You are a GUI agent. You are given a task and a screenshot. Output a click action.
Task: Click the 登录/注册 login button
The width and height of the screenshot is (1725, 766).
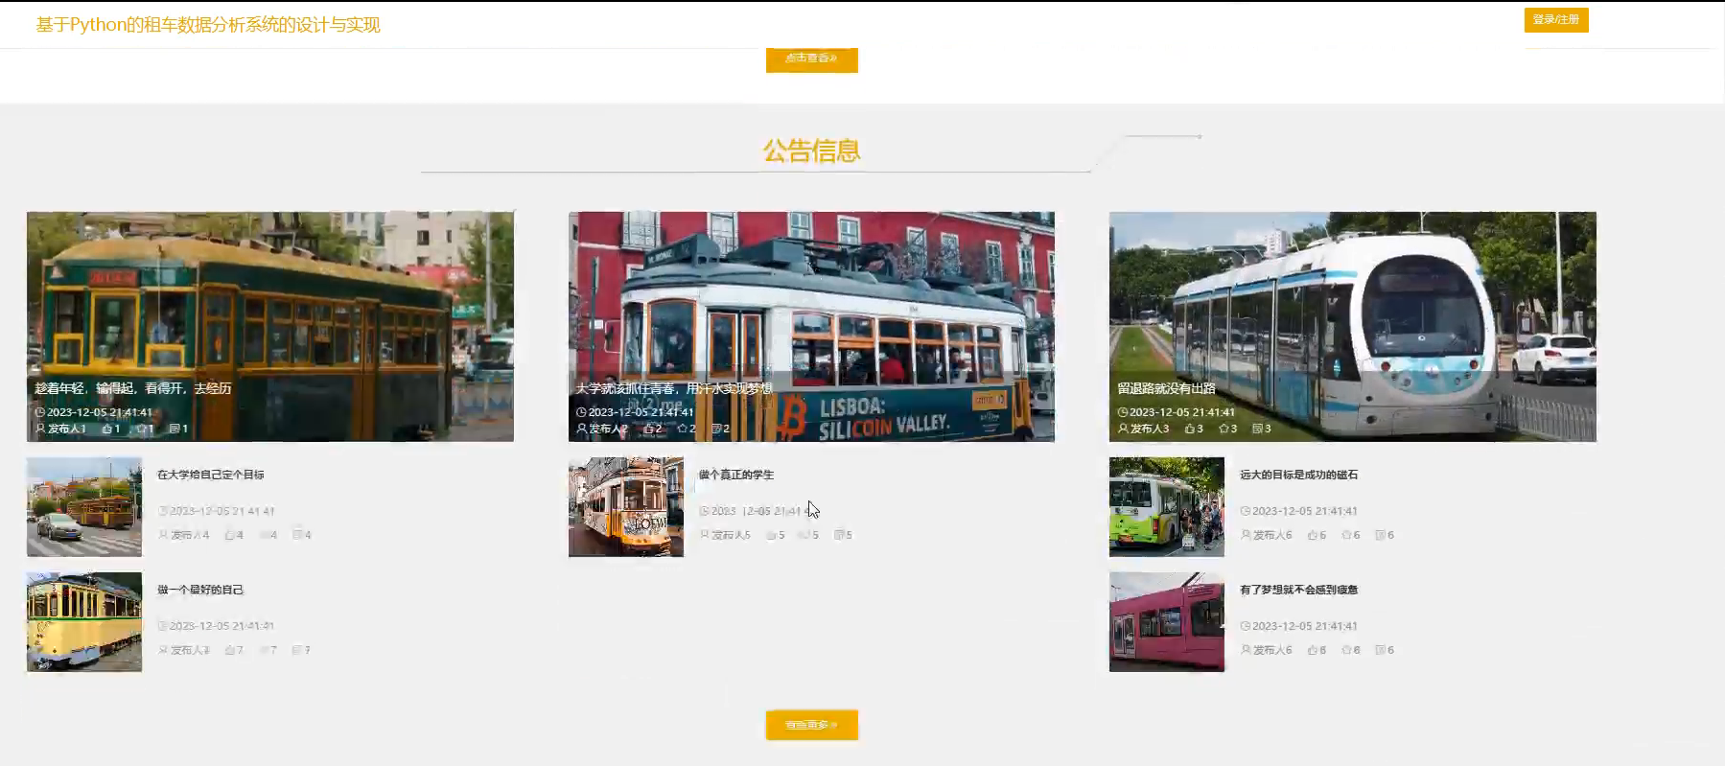tap(1555, 20)
